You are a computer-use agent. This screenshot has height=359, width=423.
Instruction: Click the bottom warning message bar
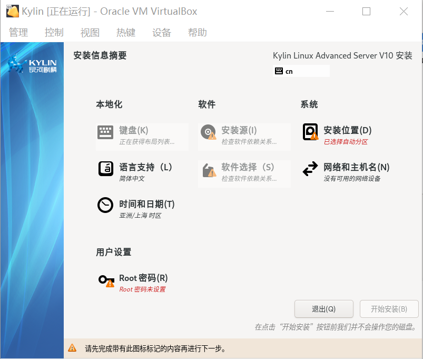(x=211, y=348)
